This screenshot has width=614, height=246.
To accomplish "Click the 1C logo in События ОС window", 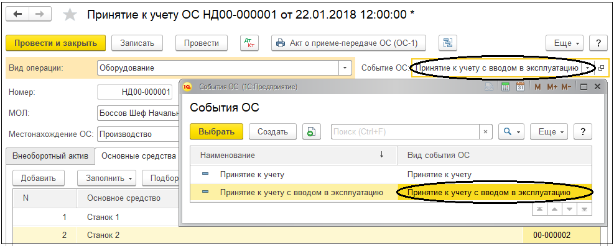I will [x=188, y=87].
